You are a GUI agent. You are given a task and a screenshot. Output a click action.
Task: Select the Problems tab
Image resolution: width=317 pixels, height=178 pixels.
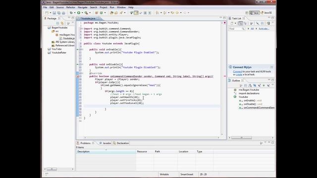point(86,143)
